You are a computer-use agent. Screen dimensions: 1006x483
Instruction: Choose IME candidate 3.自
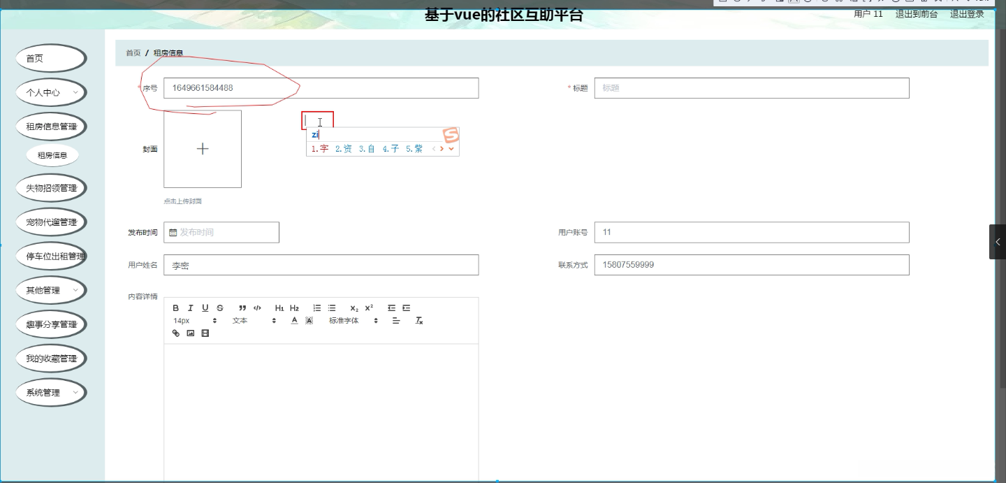[367, 149]
